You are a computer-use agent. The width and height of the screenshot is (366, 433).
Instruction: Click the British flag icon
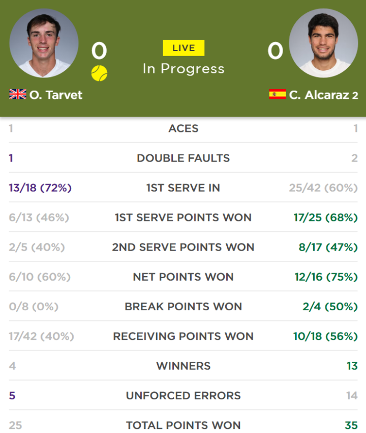click(x=18, y=94)
